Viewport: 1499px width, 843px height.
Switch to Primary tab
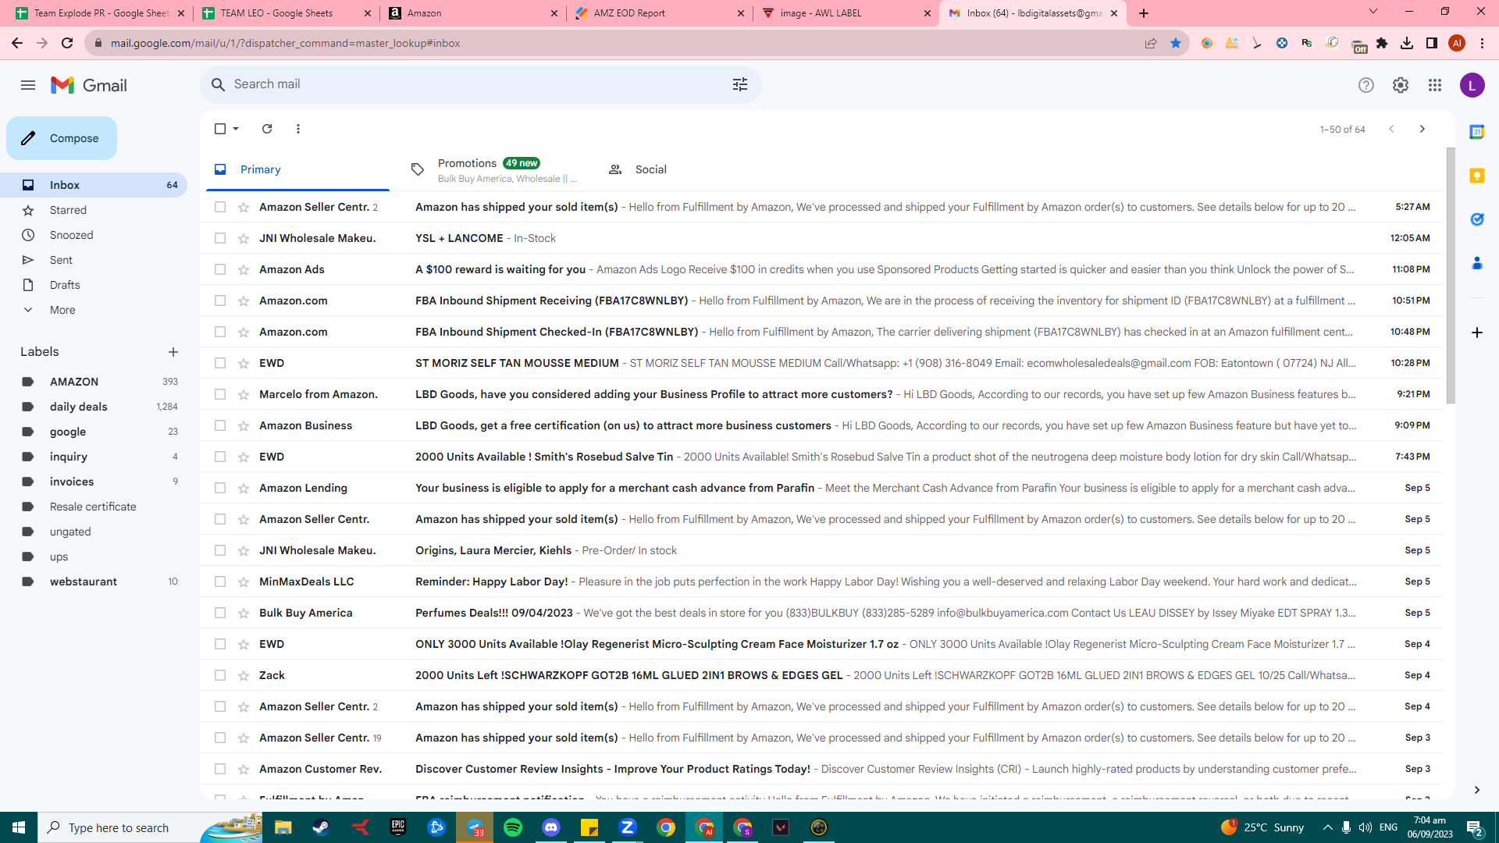(297, 169)
